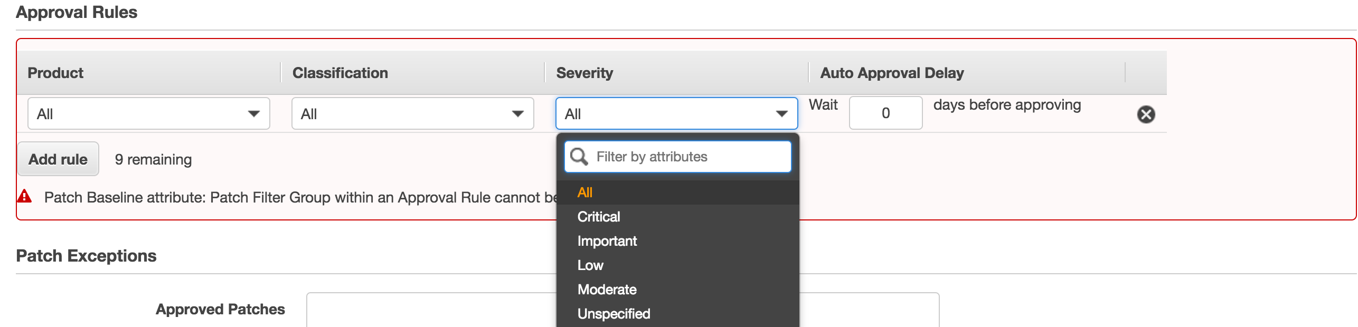Choose Critical severity option
This screenshot has width=1358, height=327.
pos(599,217)
